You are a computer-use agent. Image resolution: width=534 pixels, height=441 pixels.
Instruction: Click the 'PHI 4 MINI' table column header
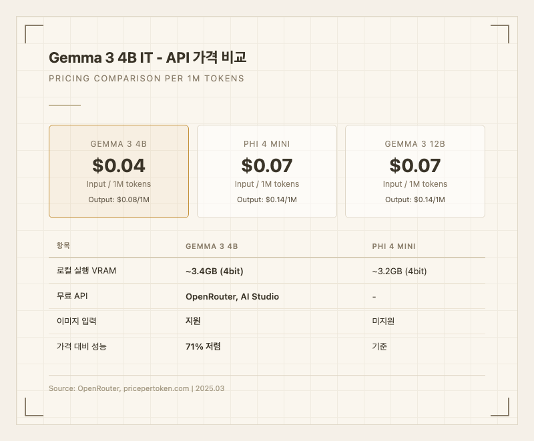coord(394,246)
